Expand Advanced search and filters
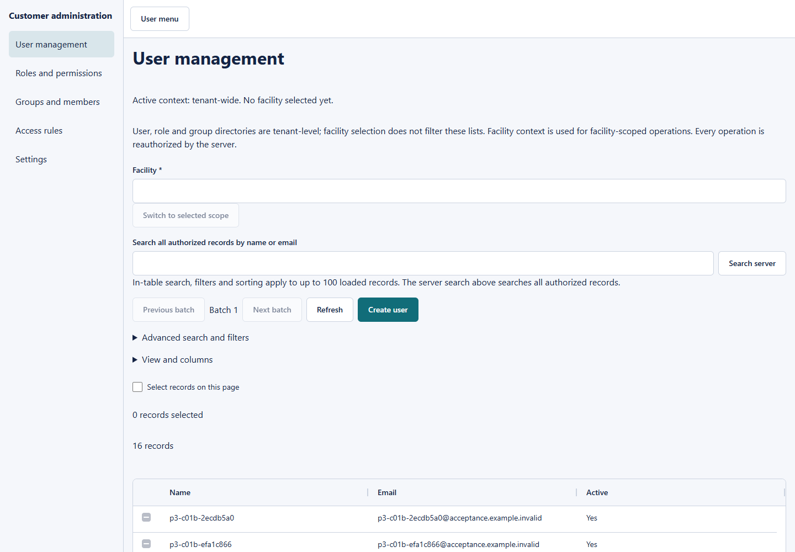This screenshot has width=795, height=552. coord(190,337)
